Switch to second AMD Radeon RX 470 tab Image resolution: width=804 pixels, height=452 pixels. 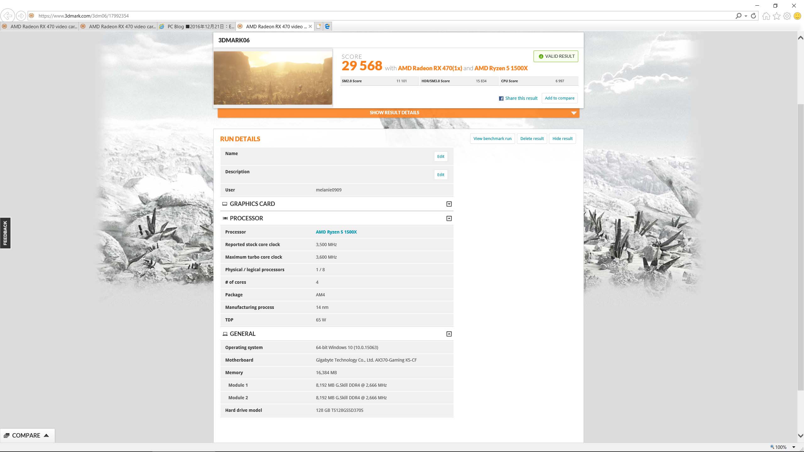(118, 26)
